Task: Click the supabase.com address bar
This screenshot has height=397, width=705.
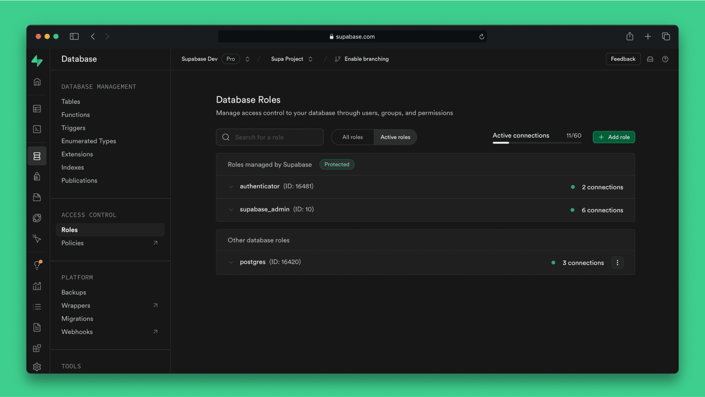Action: tap(352, 37)
